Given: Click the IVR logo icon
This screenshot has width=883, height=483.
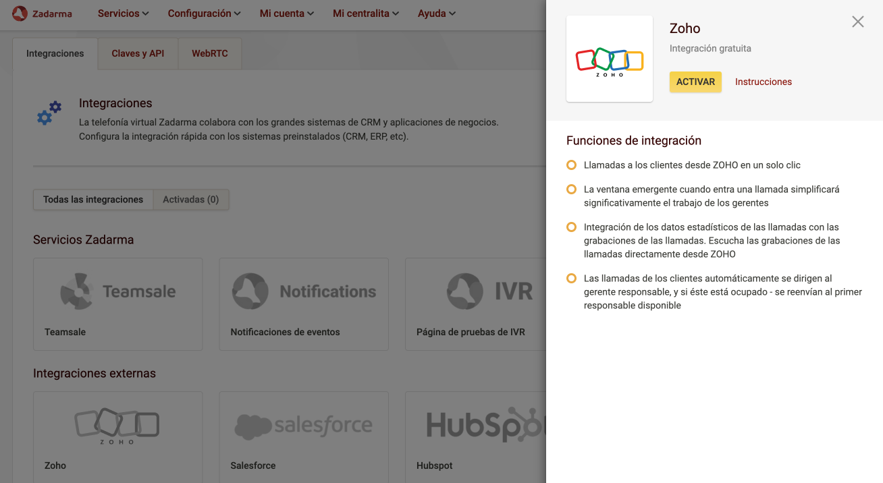Looking at the screenshot, I should (x=489, y=291).
